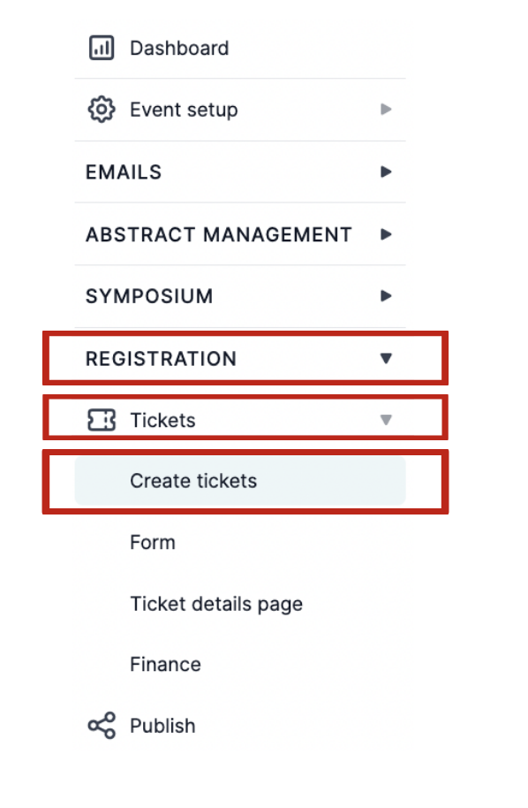This screenshot has height=808, width=528.
Task: Open Publish from the sidebar
Action: pyautogui.click(x=162, y=725)
